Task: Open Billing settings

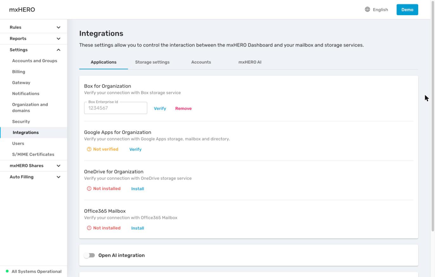Action: (x=19, y=72)
